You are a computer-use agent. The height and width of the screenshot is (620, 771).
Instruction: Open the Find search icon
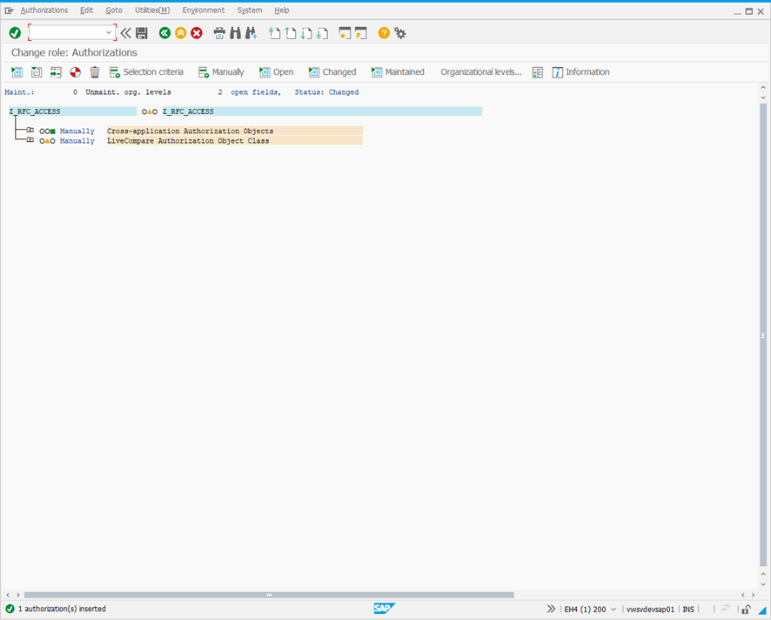tap(233, 32)
